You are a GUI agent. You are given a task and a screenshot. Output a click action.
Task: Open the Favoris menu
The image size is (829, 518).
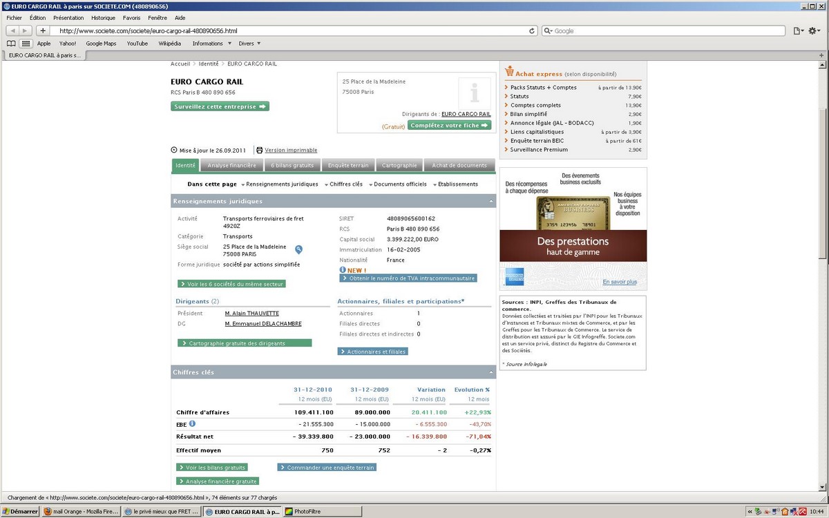tap(131, 18)
